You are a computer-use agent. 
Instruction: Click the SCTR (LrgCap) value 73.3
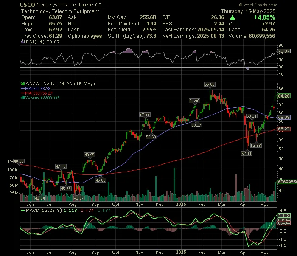pyautogui.click(x=151, y=36)
